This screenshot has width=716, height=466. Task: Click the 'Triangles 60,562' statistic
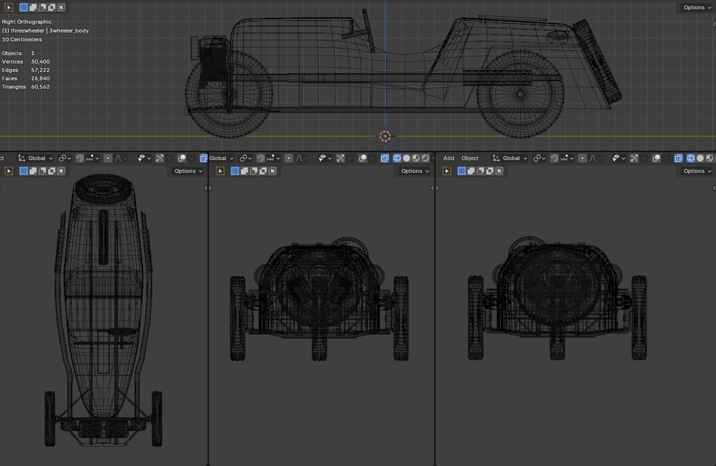pos(26,87)
